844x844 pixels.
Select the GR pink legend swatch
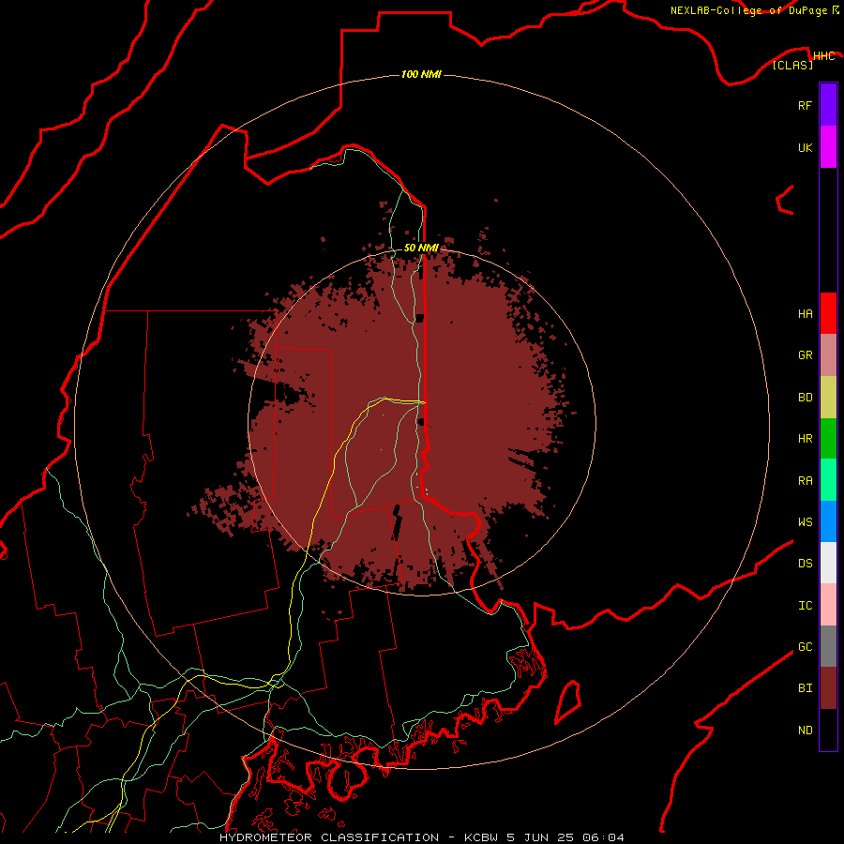click(x=828, y=355)
